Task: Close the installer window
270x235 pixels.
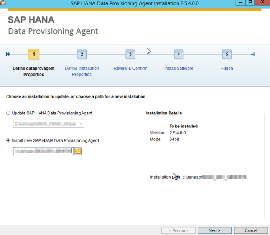Action: [262, 2]
